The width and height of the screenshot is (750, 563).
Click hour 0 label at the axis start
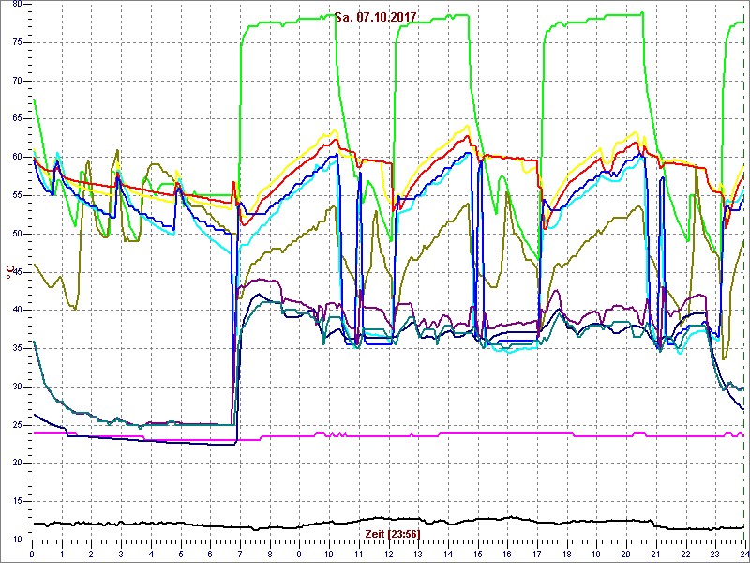33,555
